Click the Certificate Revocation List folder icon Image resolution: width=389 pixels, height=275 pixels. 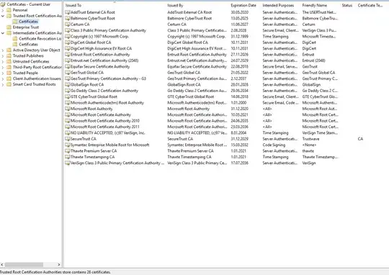pyautogui.click(x=15, y=39)
